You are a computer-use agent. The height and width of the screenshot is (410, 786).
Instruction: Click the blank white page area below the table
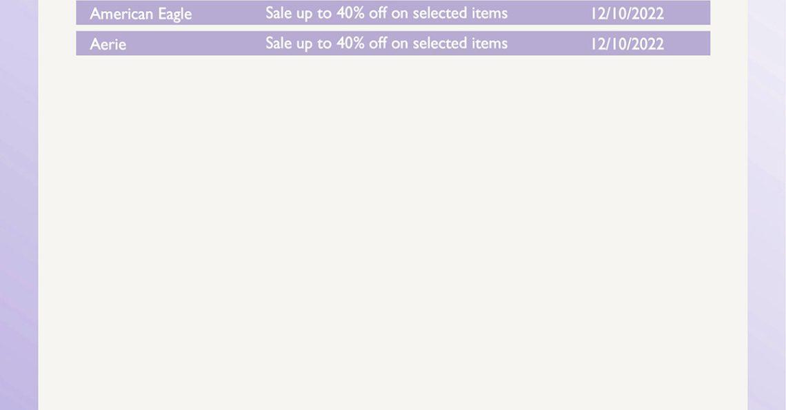click(393, 231)
